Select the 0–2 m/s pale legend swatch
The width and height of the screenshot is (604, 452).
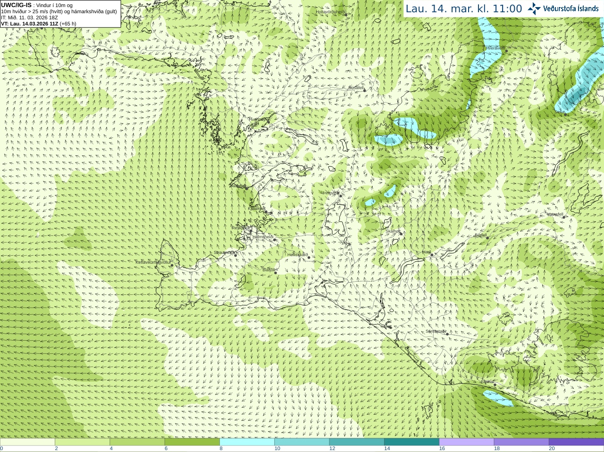(27, 442)
